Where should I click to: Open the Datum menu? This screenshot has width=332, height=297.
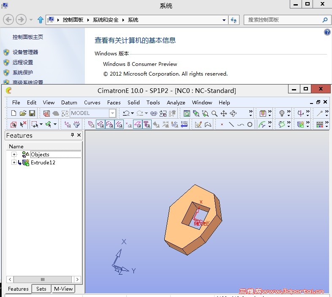(69, 103)
